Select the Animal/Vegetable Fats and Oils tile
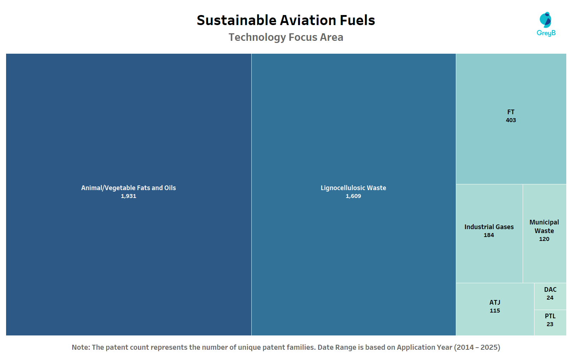Screen dimensions: 572x358 [129, 143]
